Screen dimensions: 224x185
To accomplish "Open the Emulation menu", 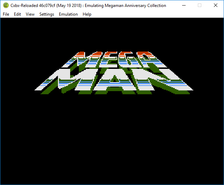I will point(68,14).
